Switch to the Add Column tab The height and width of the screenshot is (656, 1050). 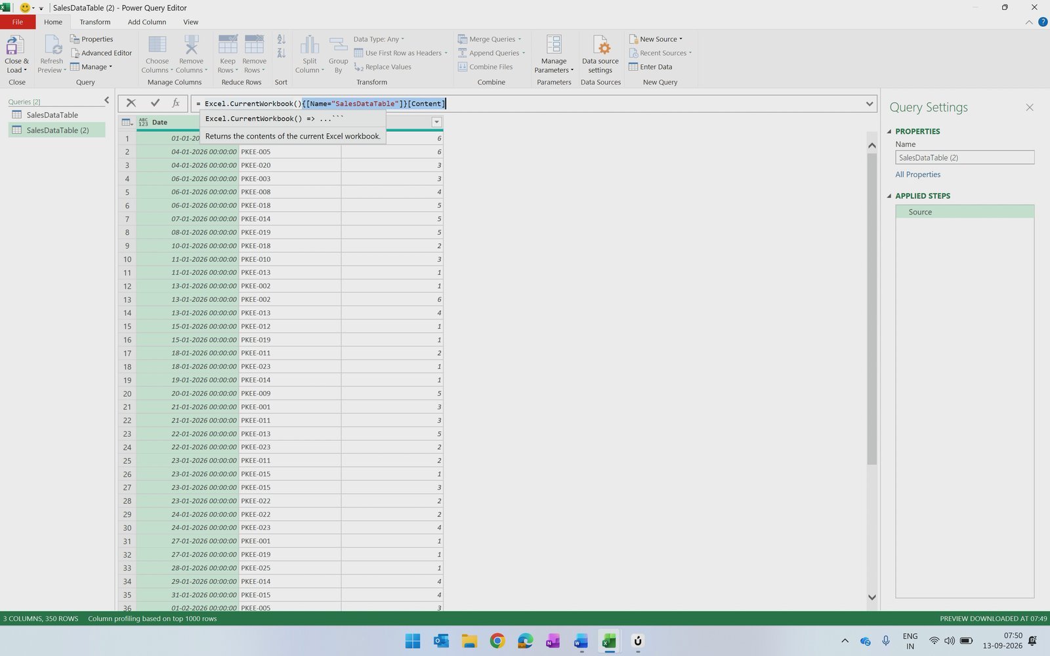[147, 22]
